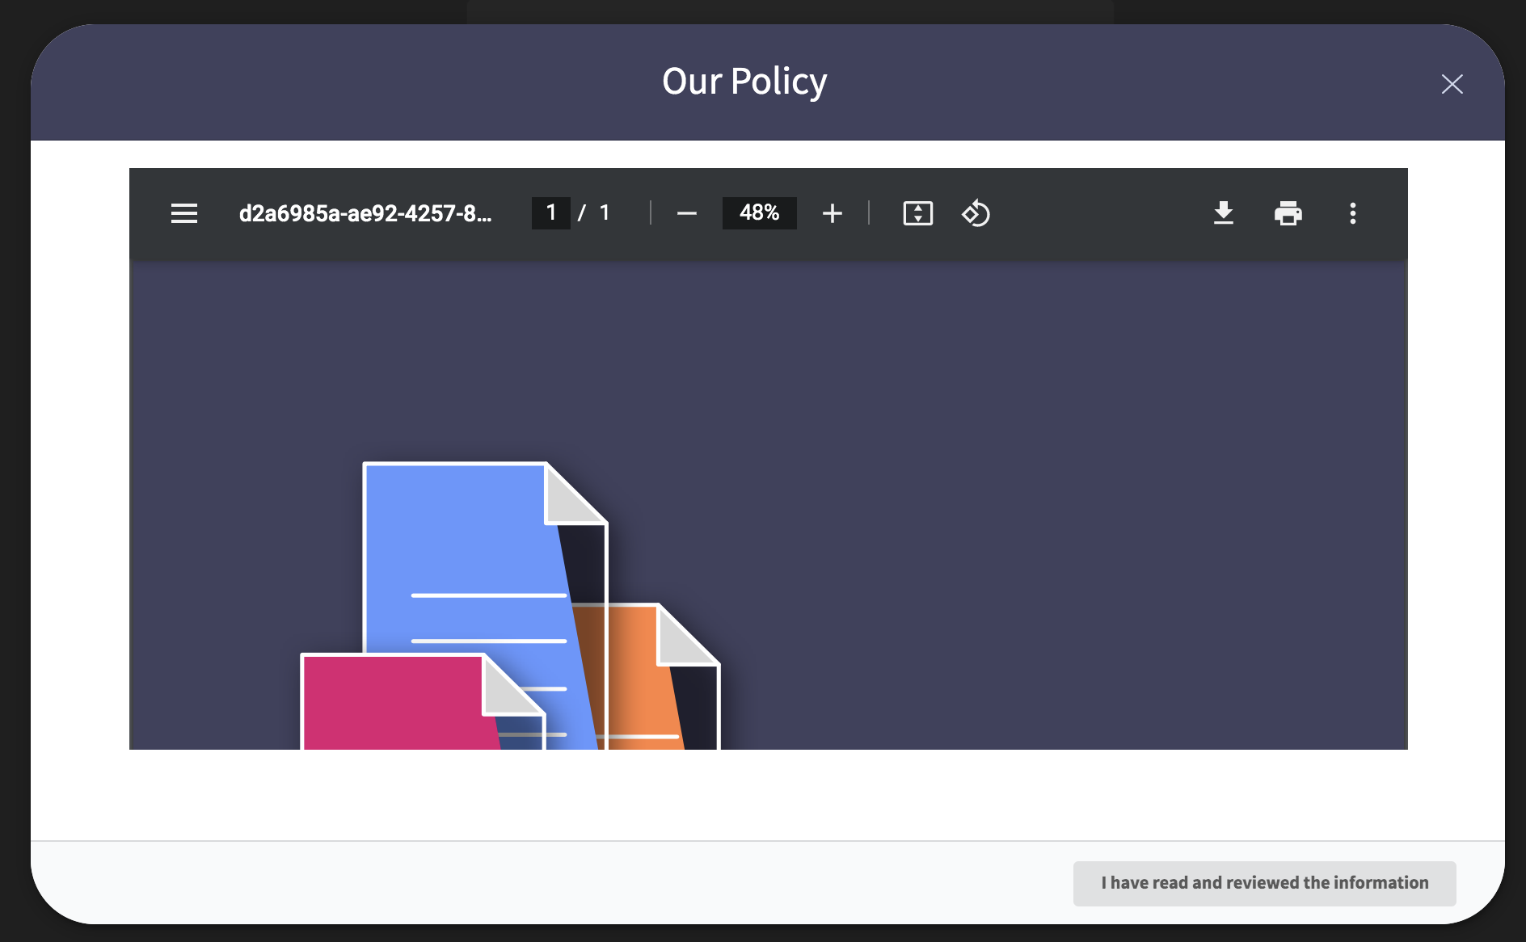The height and width of the screenshot is (942, 1526).
Task: Toggle fit to page icon
Action: 918,213
